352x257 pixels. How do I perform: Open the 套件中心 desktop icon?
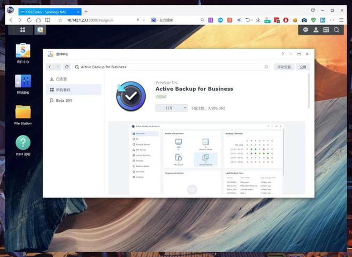click(23, 51)
